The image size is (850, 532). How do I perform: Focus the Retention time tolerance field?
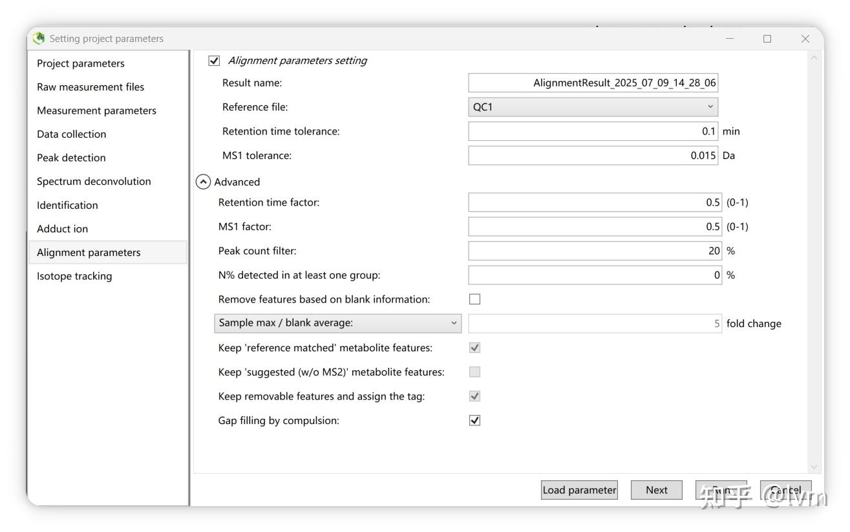[x=593, y=131]
